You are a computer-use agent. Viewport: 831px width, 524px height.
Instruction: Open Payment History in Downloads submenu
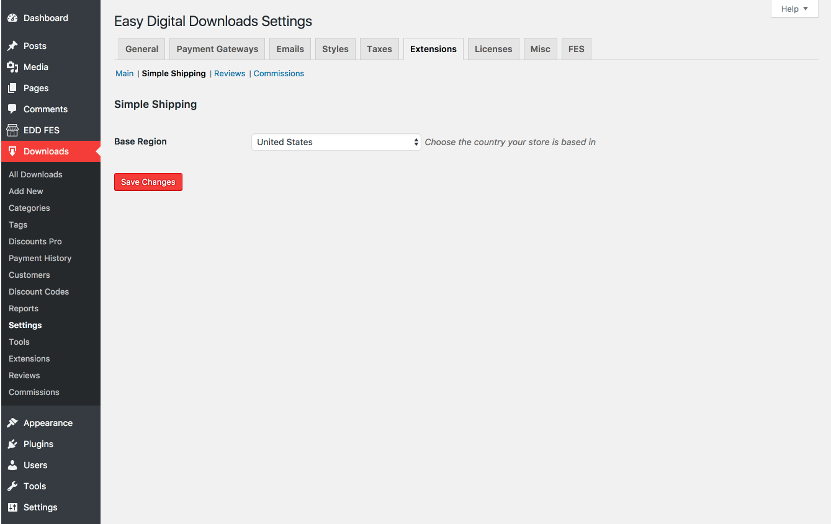pos(40,258)
